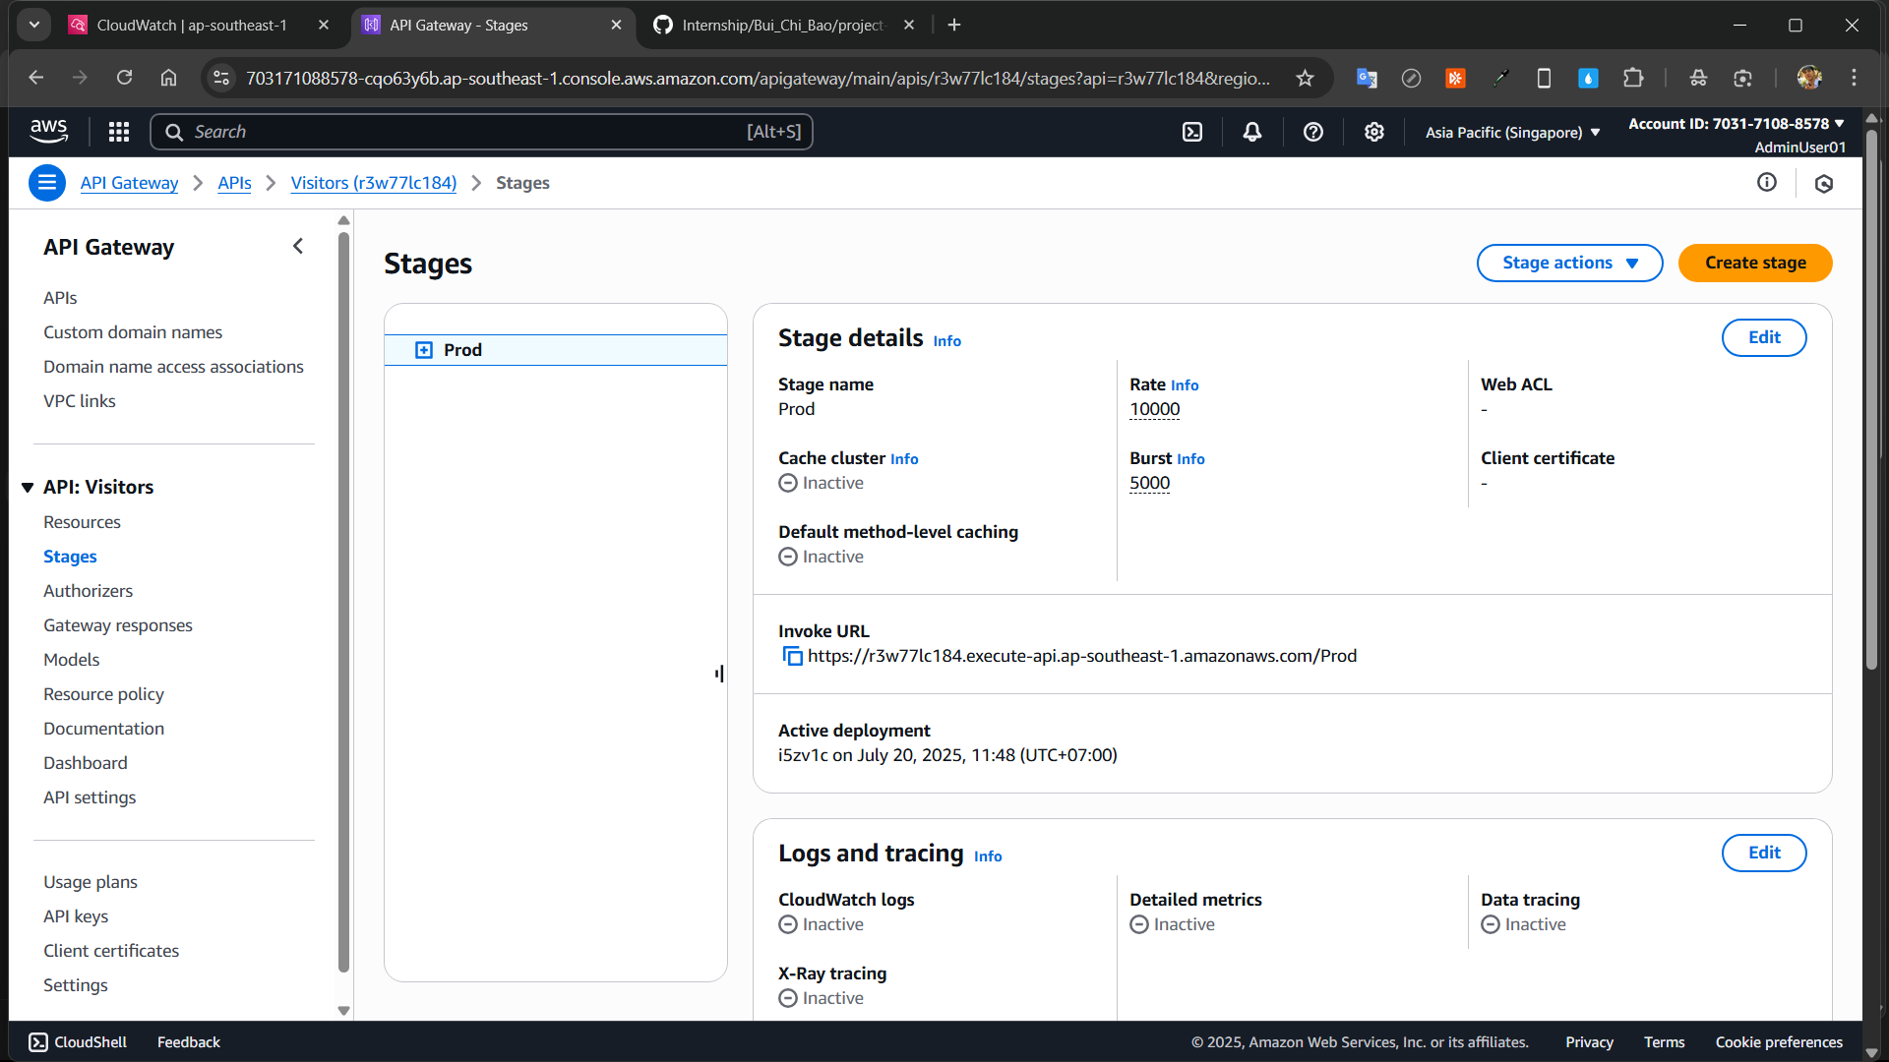Follow the API Gateway breadcrumb link
This screenshot has width=1889, height=1062.
click(x=129, y=183)
